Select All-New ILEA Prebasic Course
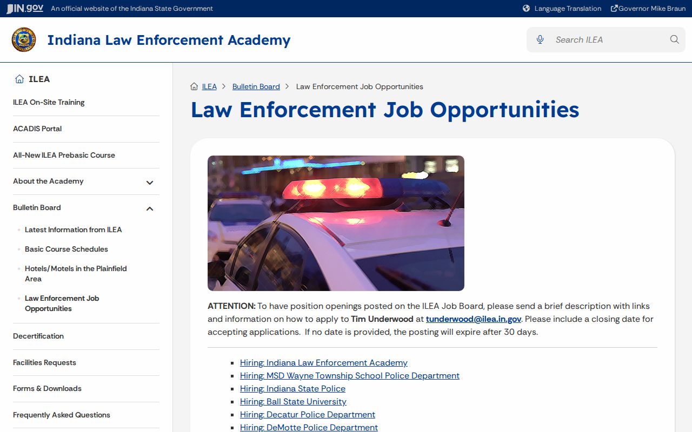 64,156
